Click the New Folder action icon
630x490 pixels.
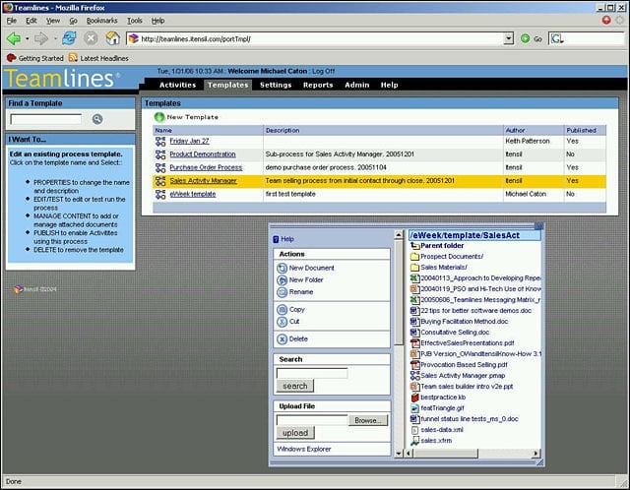click(283, 280)
